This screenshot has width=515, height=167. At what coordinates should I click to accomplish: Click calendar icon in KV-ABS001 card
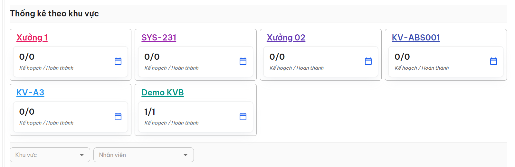pos(493,61)
